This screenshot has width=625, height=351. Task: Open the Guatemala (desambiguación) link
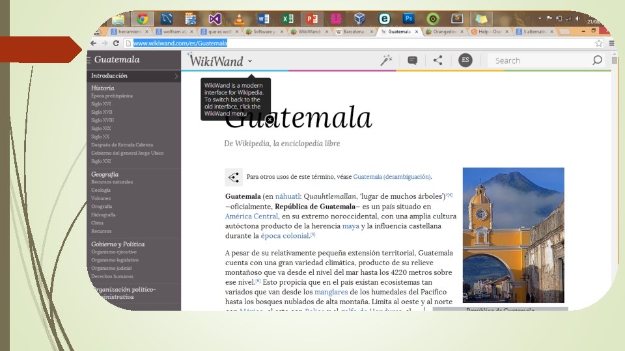click(x=392, y=177)
